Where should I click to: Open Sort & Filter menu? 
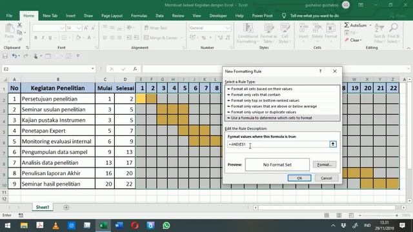[x=379, y=34]
